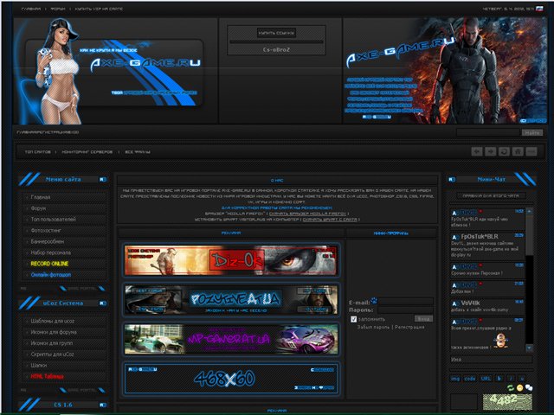Image resolution: width=554 pixels, height=415 pixels.
Task: Open Форум in top header menu
Action: coord(58,9)
